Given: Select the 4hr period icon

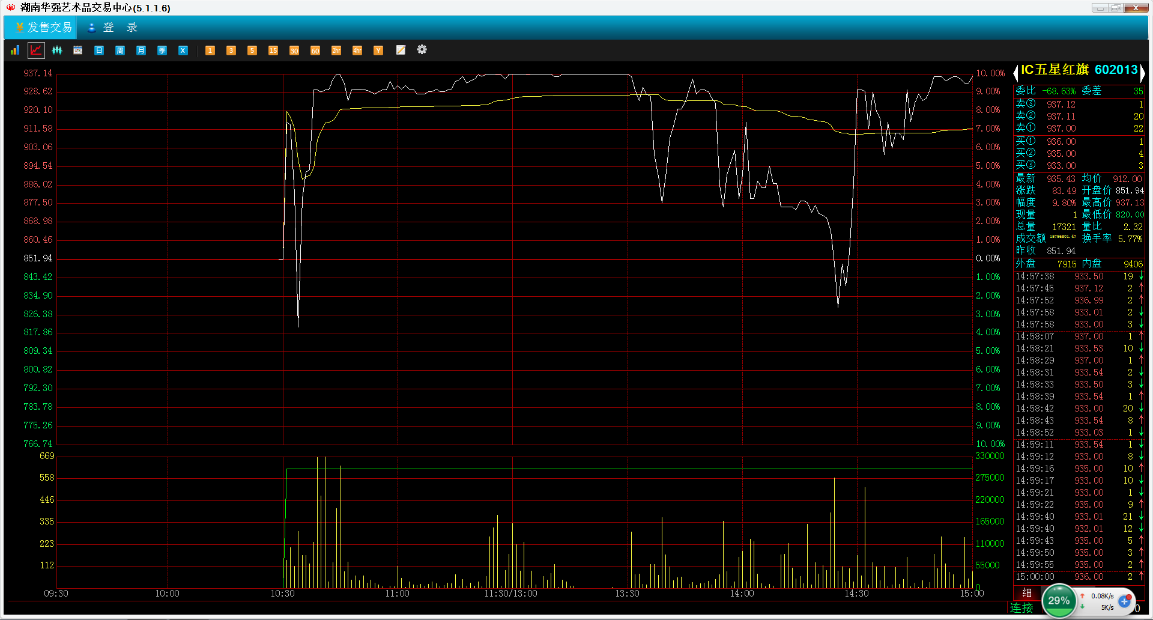Looking at the screenshot, I should click(357, 50).
